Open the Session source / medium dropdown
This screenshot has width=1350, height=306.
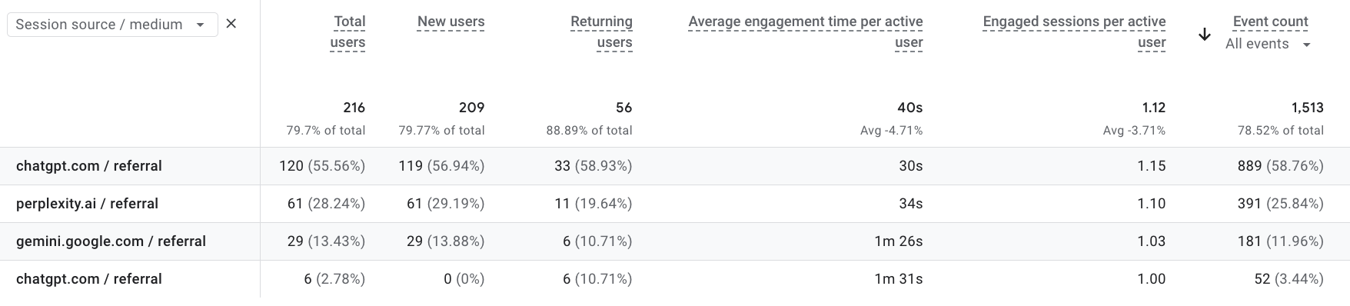tap(112, 25)
